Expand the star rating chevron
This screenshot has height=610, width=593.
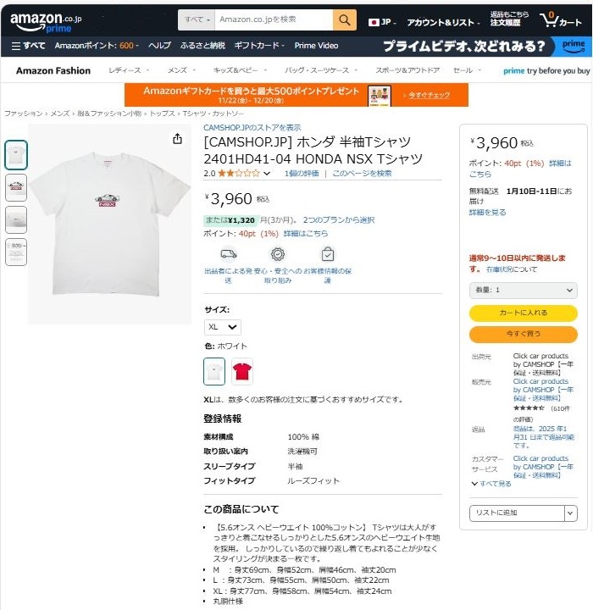pos(267,174)
